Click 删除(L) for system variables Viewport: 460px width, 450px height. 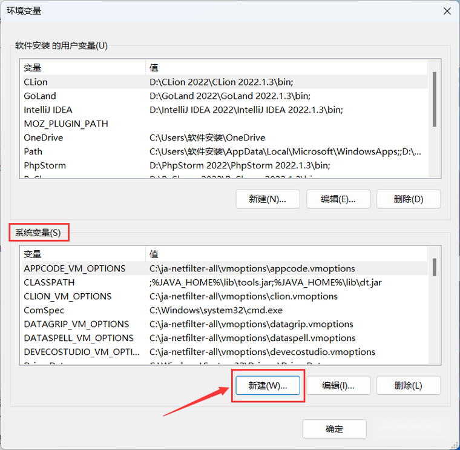[x=409, y=385]
